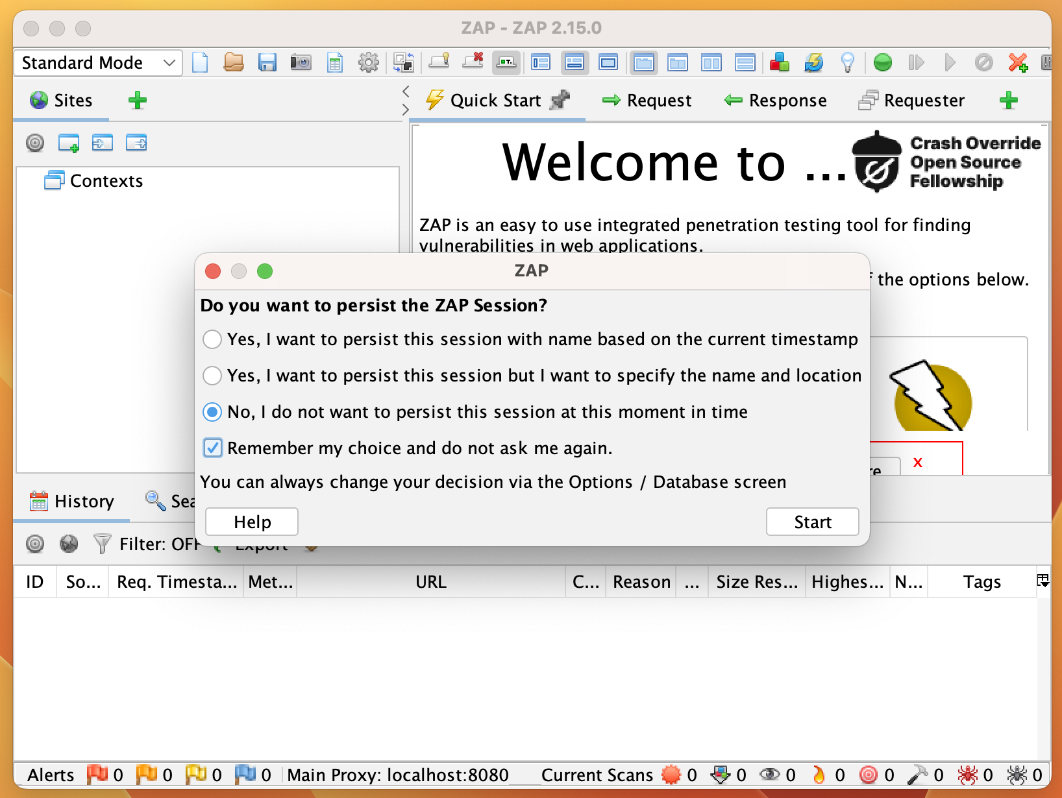1062x798 pixels.
Task: Generate a report using the report icon
Action: [x=334, y=63]
